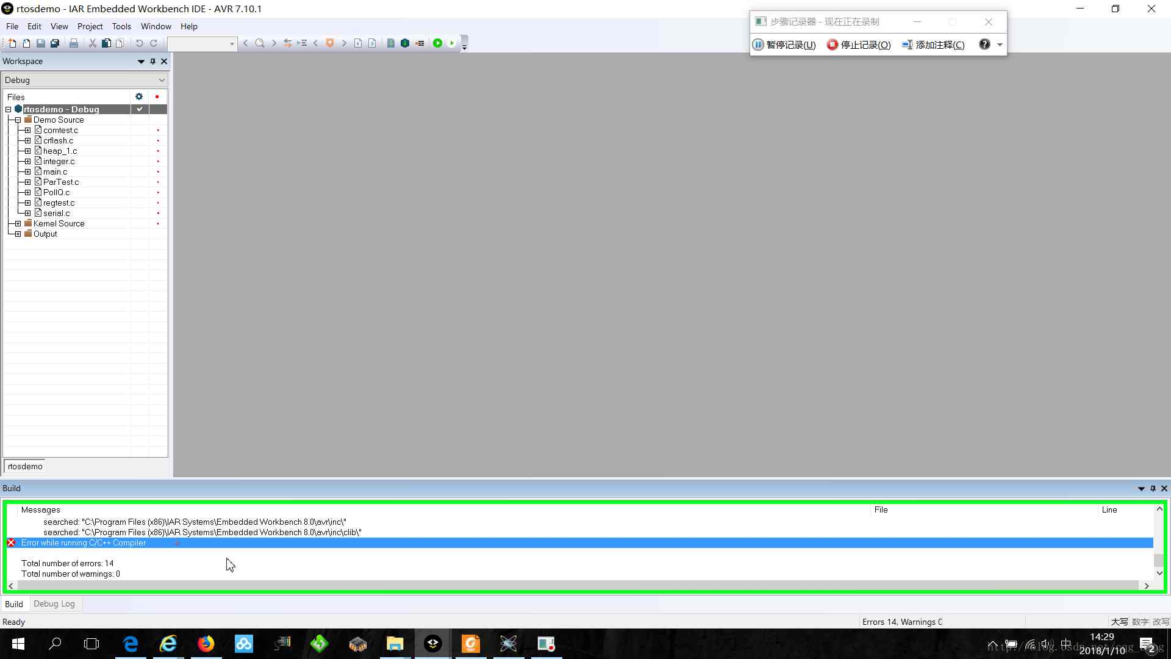Click the Save All toolbar icon

(x=55, y=43)
